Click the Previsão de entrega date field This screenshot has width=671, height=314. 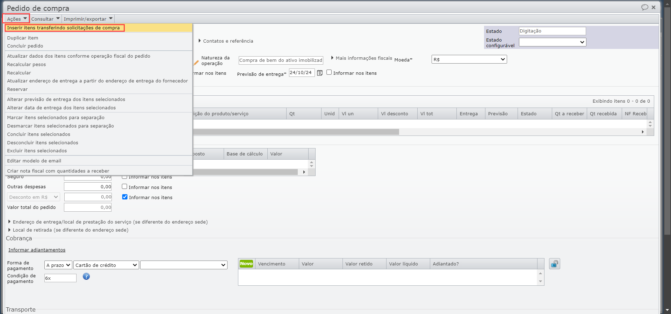[x=302, y=73]
